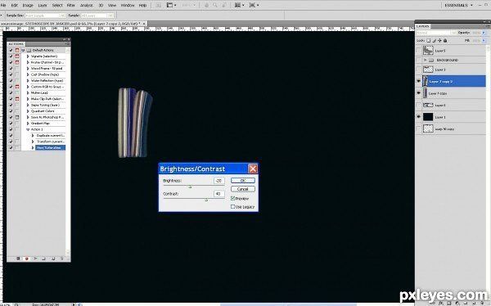Viewport: 491px width, 306px height.
Task: Toggle the Vignette action's dialog icon
Action: point(17,56)
